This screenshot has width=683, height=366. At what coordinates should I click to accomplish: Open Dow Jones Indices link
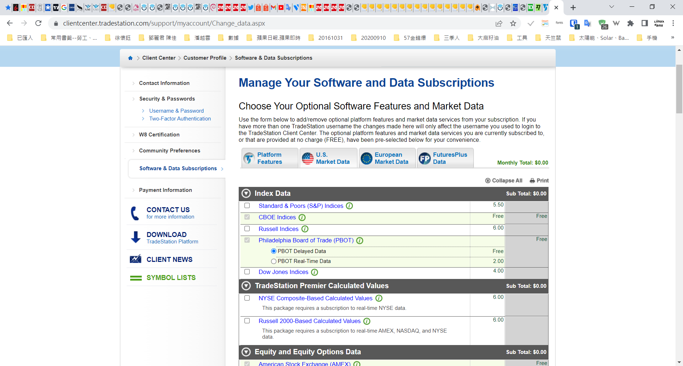point(284,272)
